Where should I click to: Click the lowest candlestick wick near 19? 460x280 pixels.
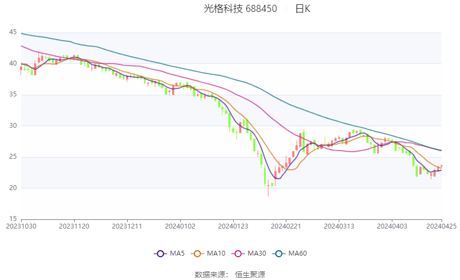(x=268, y=188)
